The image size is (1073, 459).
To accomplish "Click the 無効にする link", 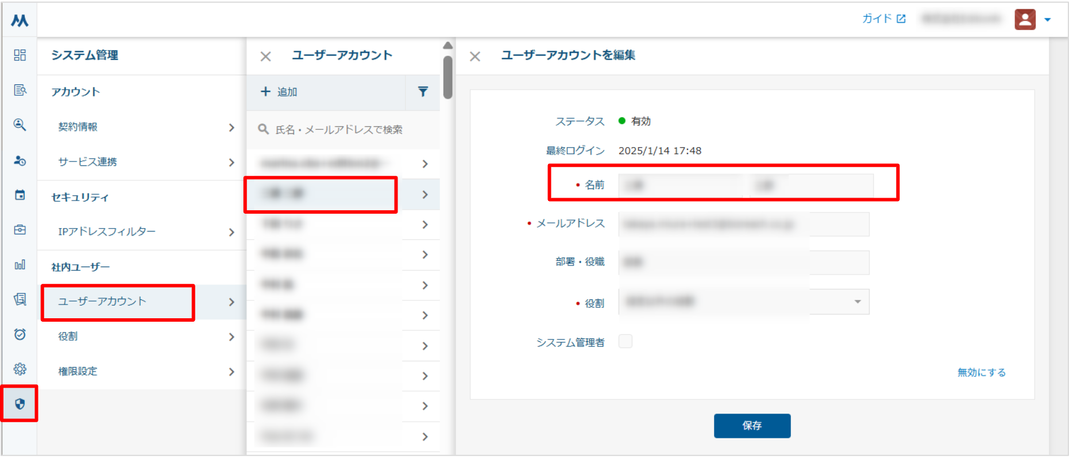I will point(981,373).
